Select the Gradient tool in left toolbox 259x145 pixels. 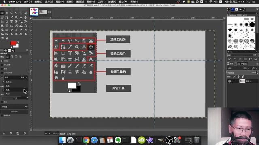tap(7, 30)
